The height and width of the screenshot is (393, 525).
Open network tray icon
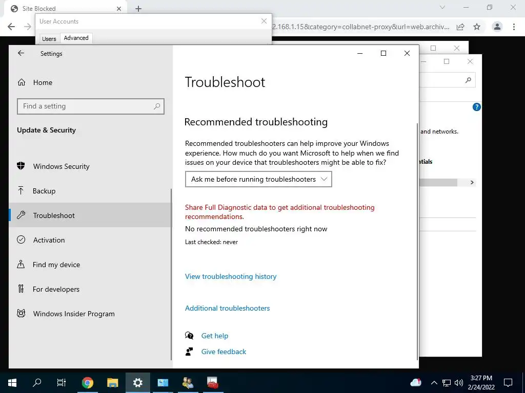447,383
